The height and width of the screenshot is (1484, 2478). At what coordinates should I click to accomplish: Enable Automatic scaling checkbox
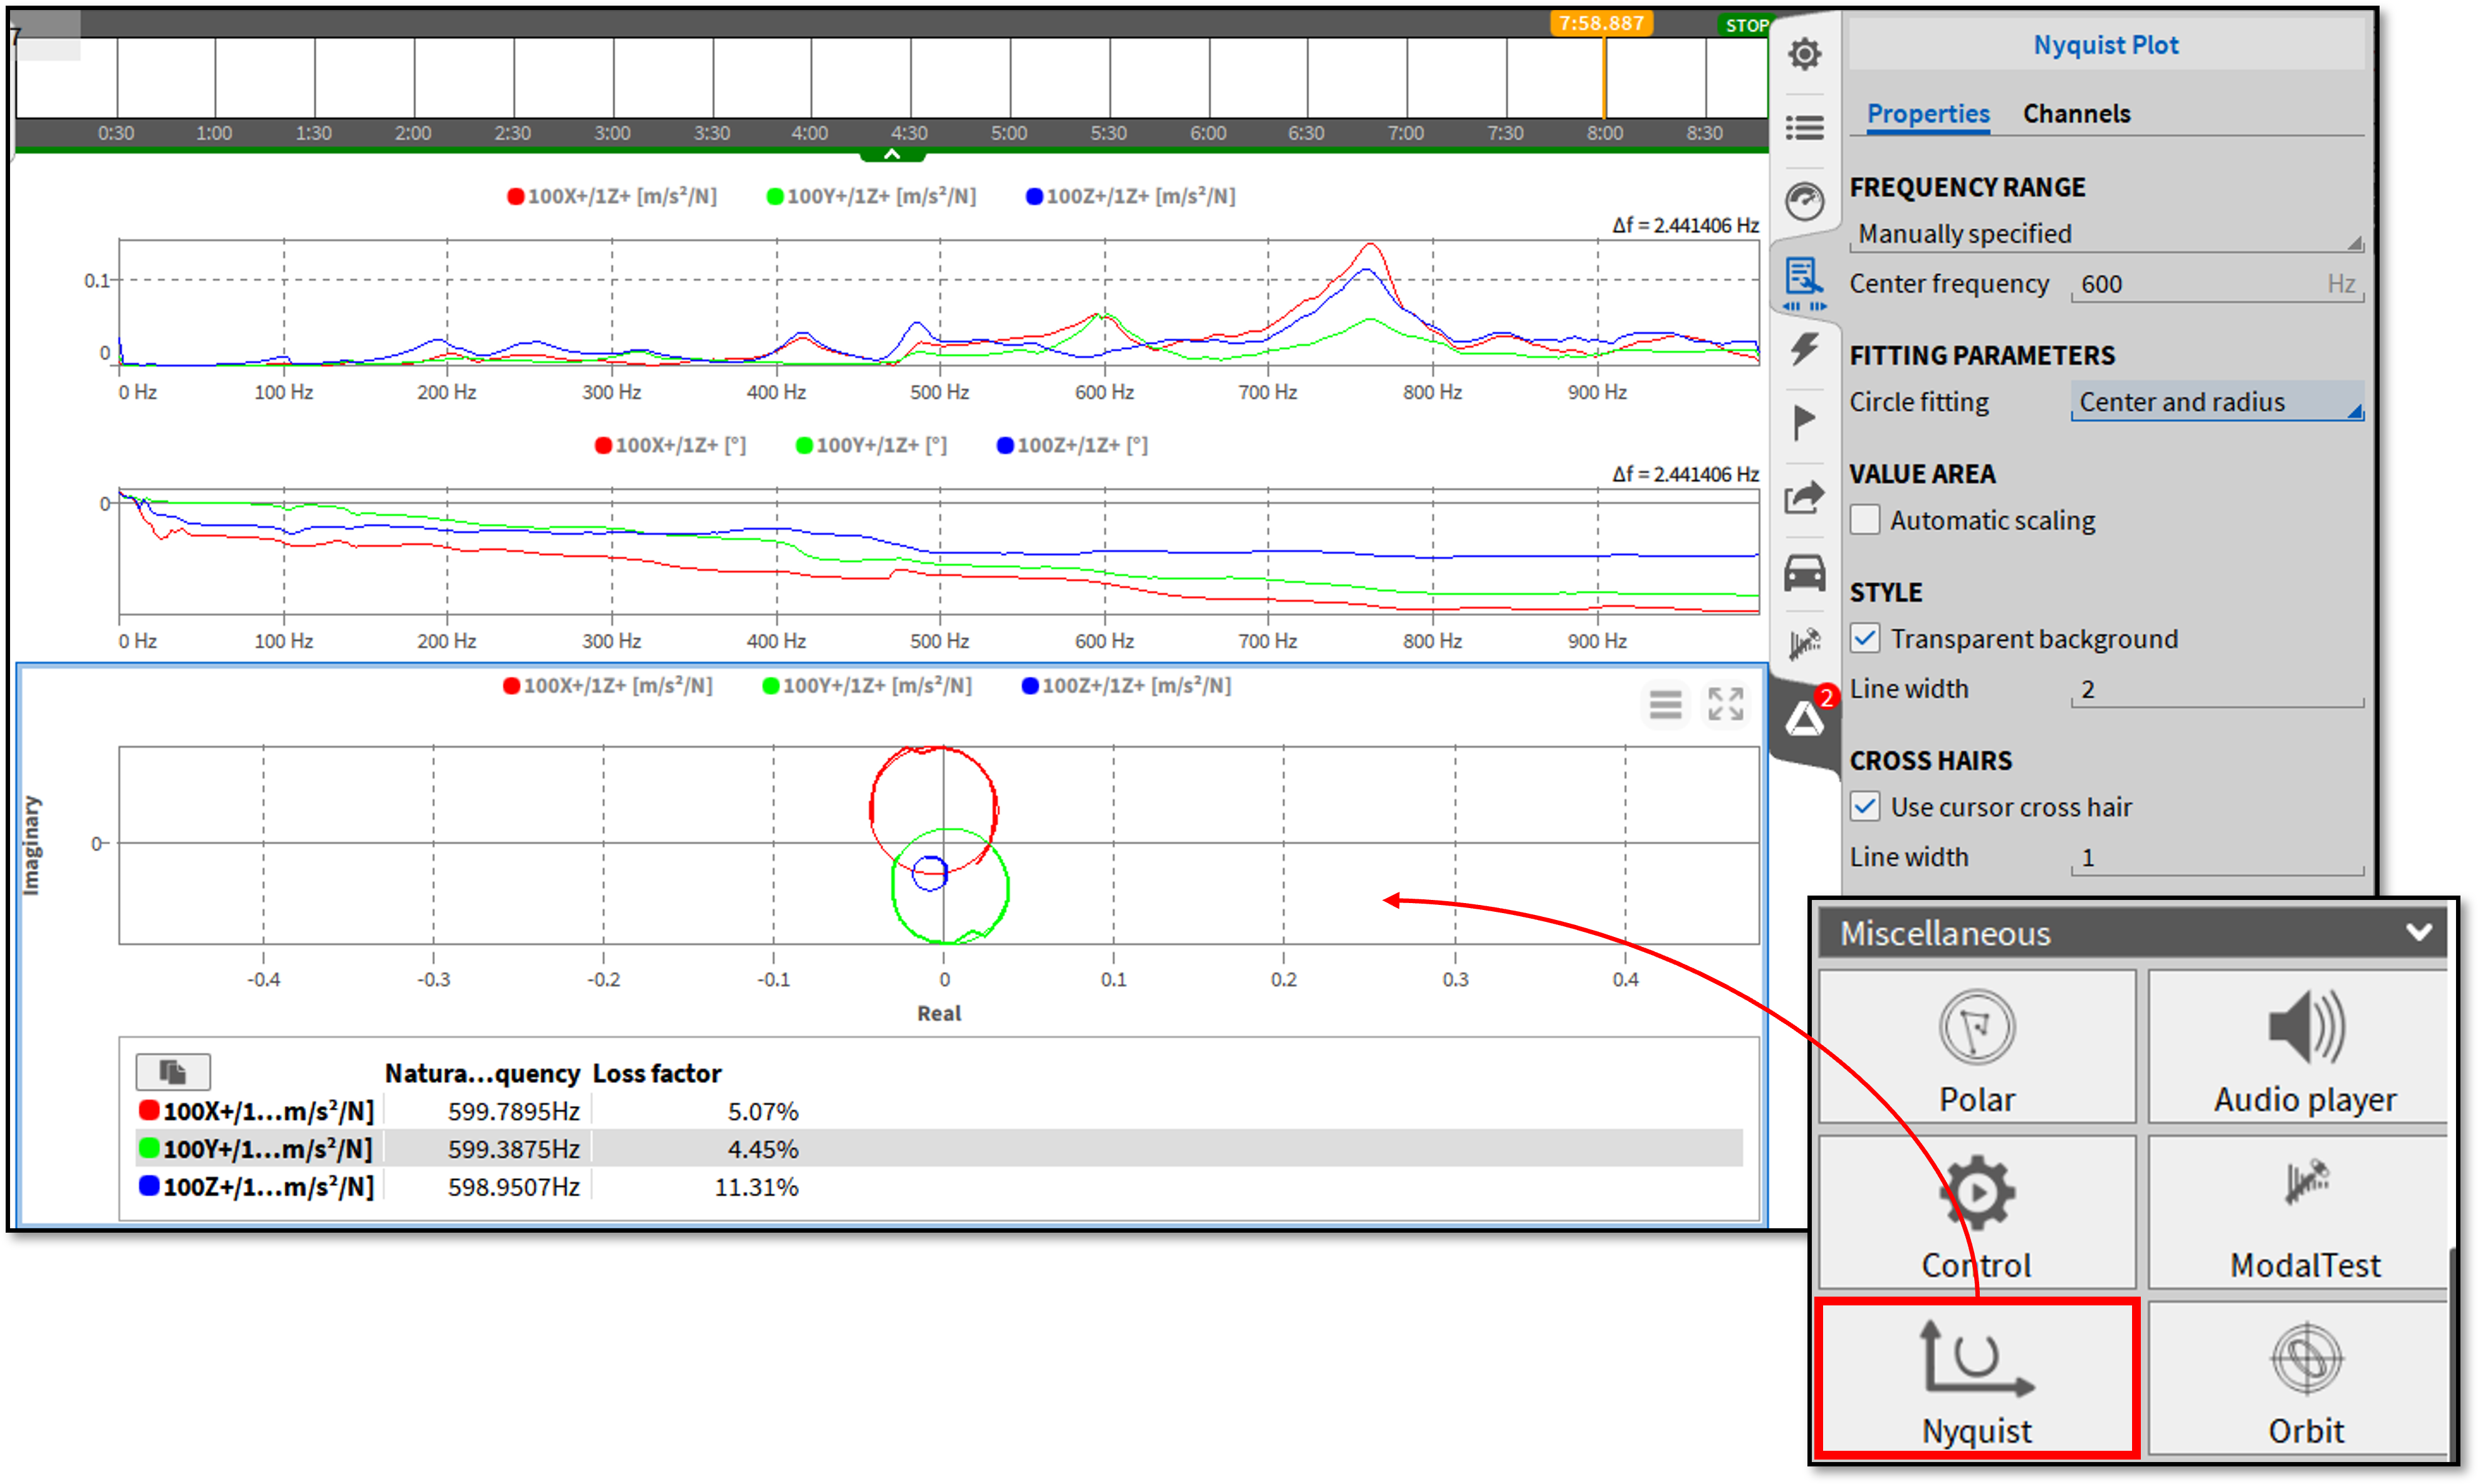point(1865,520)
